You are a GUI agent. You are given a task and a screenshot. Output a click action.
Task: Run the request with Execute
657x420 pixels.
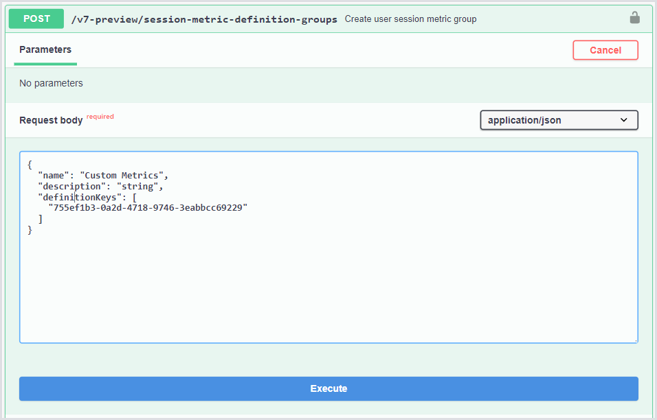pos(328,388)
